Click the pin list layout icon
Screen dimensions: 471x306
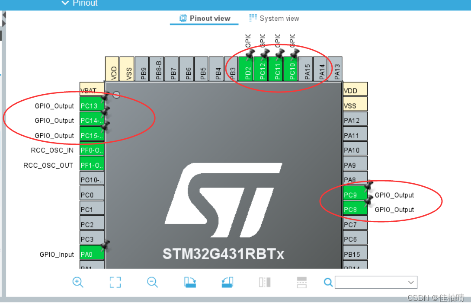[301, 282]
